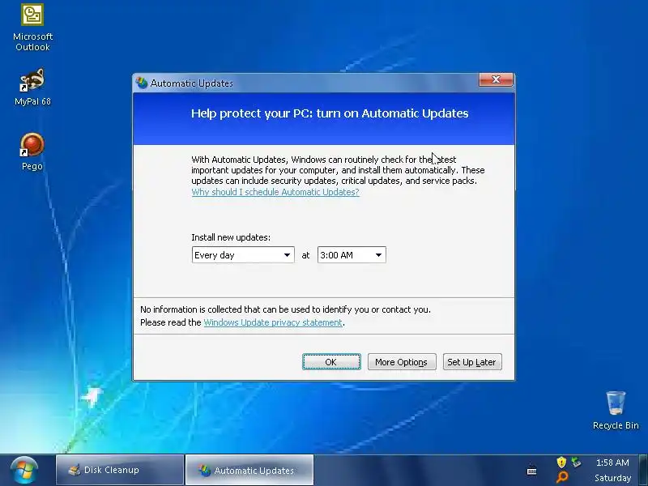648x486 pixels.
Task: Click the 'Saturday' day text in taskbar
Action: click(612, 478)
